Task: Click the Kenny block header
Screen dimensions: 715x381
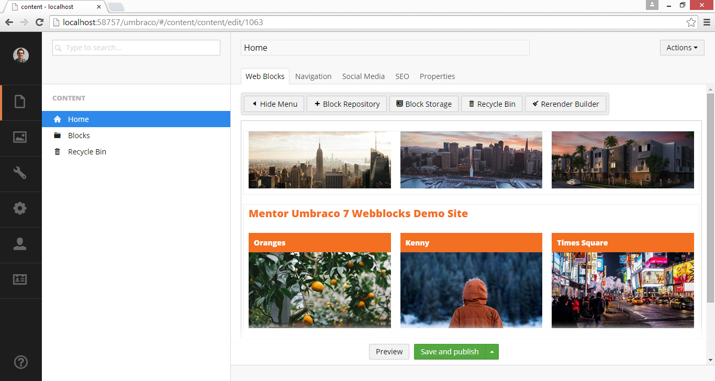Action: click(471, 242)
